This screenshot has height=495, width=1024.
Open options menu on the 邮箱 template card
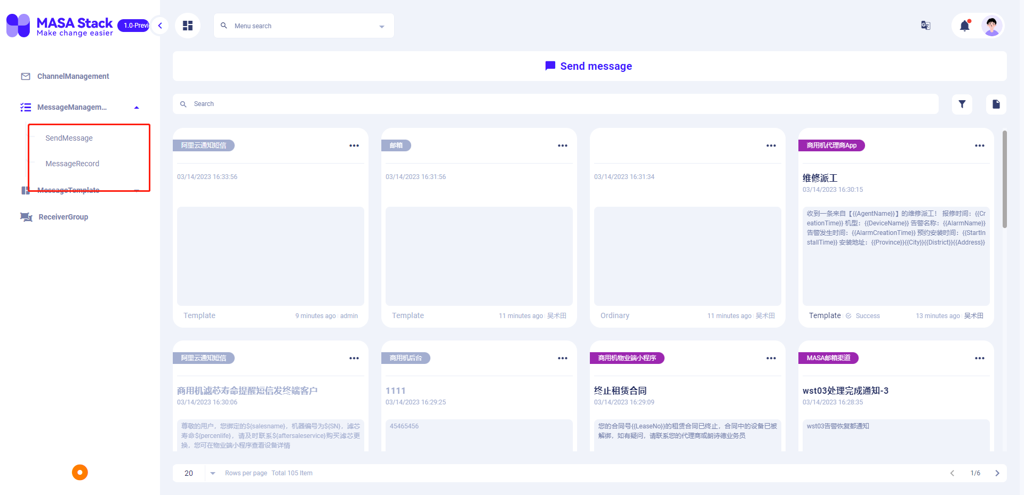click(x=562, y=145)
